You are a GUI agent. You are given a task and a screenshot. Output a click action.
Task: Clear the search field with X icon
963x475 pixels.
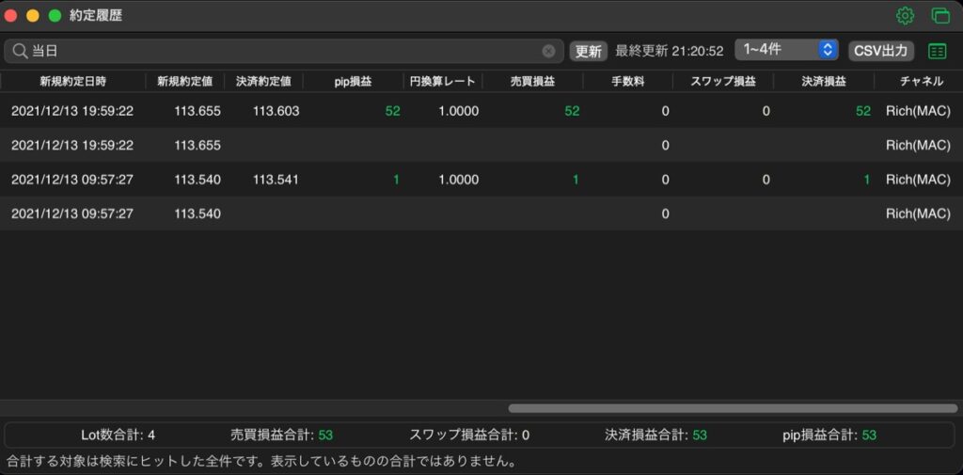pyautogui.click(x=548, y=51)
